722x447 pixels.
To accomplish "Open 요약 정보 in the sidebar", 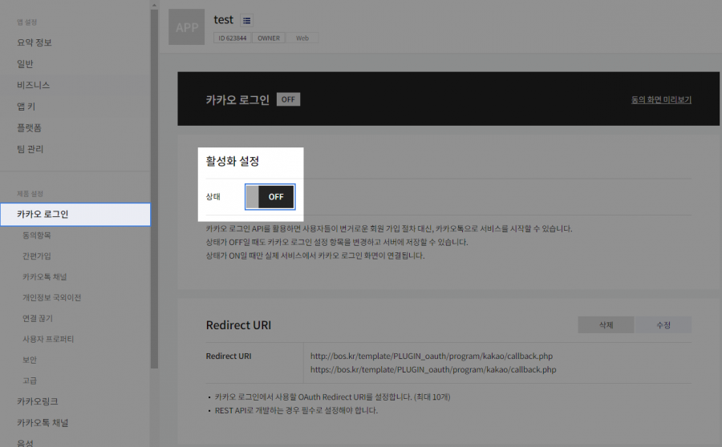I will 34,42.
